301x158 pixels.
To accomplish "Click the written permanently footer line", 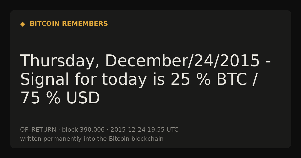I will click(x=92, y=139).
